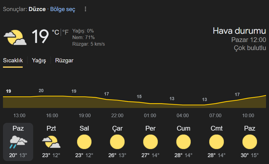Click the 04:00 time label on chart
The image size is (269, 164).
pyautogui.click(x=183, y=116)
